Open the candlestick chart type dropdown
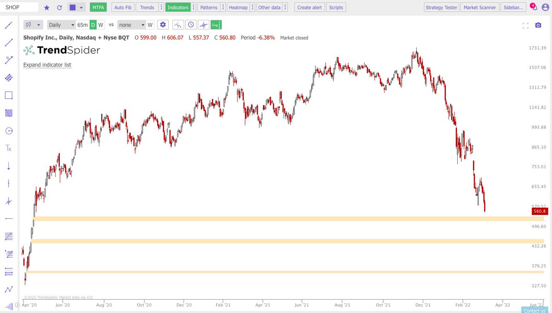The width and height of the screenshot is (552, 313). (x=33, y=25)
